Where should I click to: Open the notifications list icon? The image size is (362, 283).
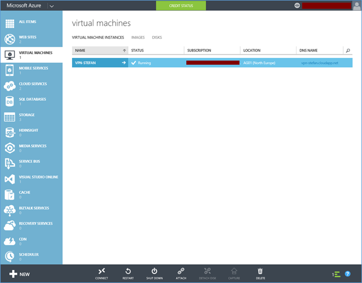tap(336, 274)
